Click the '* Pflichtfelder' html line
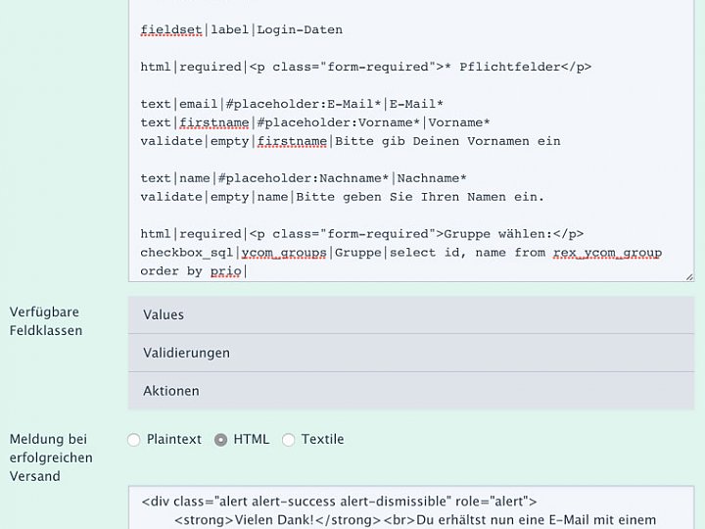Image resolution: width=705 pixels, height=529 pixels. (x=364, y=67)
